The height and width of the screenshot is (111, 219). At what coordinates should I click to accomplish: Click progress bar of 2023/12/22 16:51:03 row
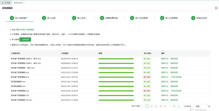[x=116, y=77]
